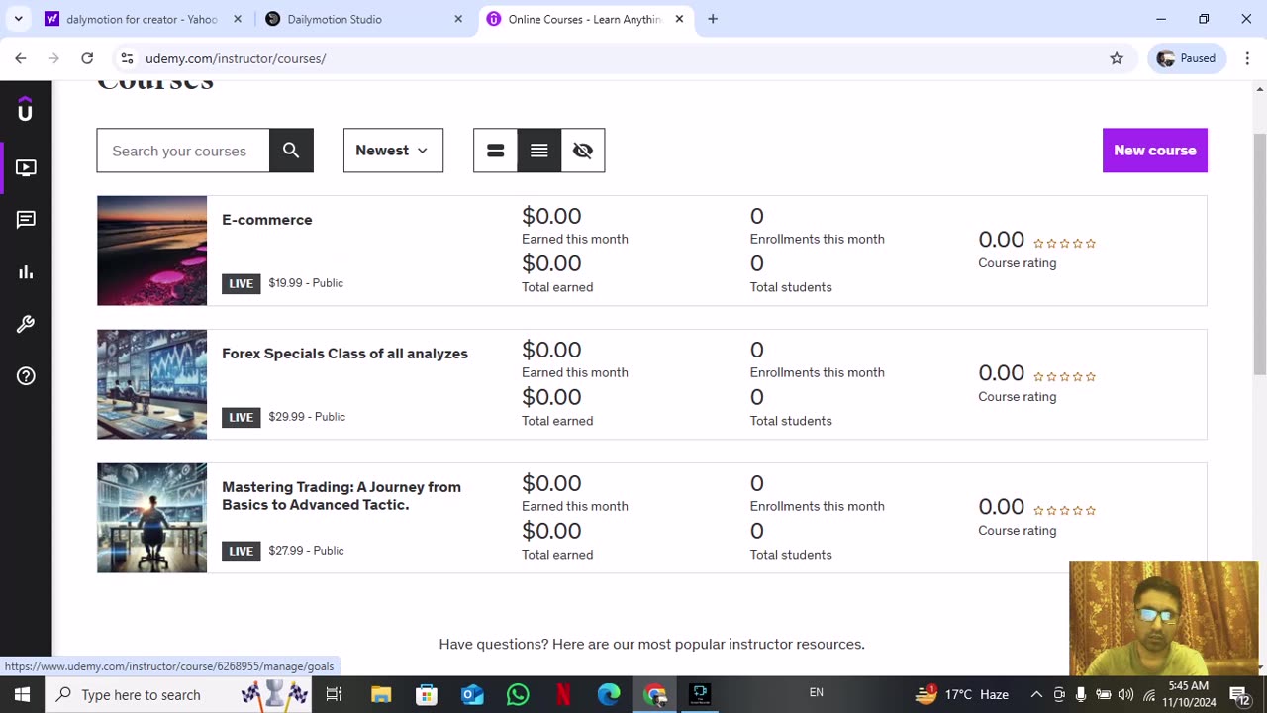1267x713 pixels.
Task: Create a New course
Action: point(1155,151)
